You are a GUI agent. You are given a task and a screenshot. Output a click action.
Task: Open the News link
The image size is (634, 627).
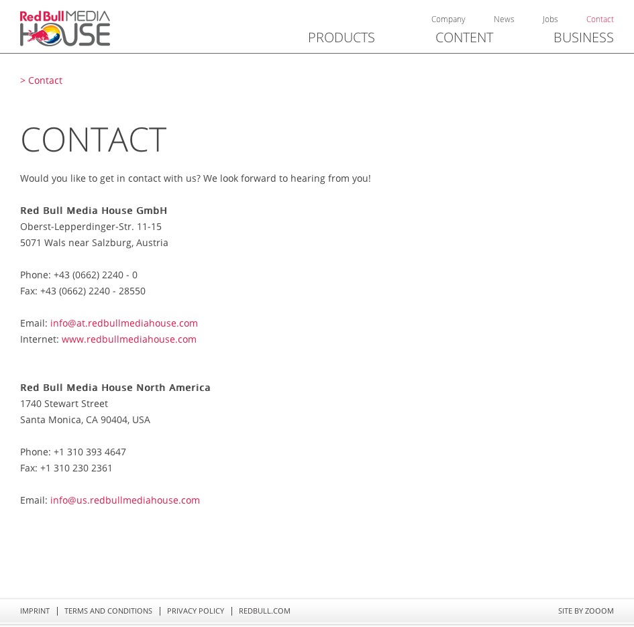[x=504, y=19]
